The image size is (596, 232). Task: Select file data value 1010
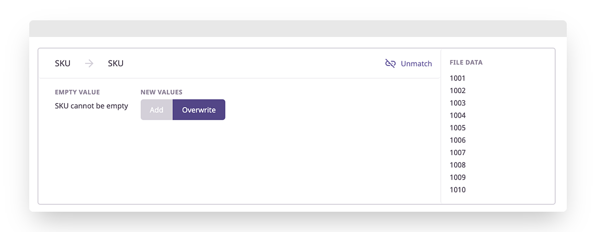[x=458, y=190]
